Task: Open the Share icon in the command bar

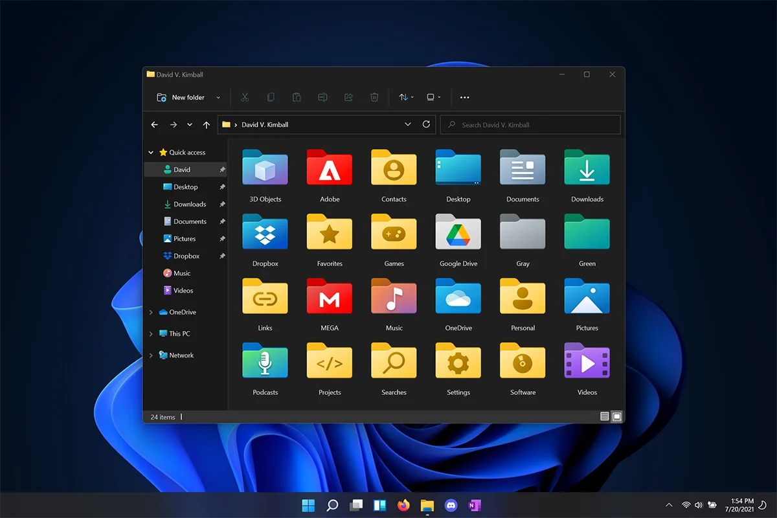Action: point(348,97)
